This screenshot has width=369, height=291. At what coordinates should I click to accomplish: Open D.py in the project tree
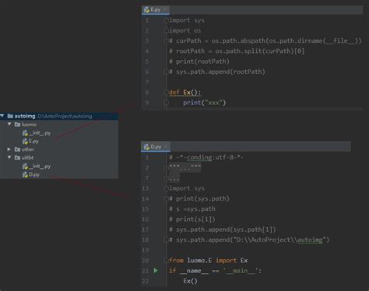[34, 174]
